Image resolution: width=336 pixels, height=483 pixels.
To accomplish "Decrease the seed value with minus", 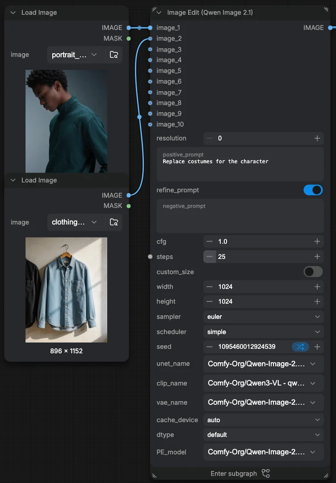I will pyautogui.click(x=210, y=347).
